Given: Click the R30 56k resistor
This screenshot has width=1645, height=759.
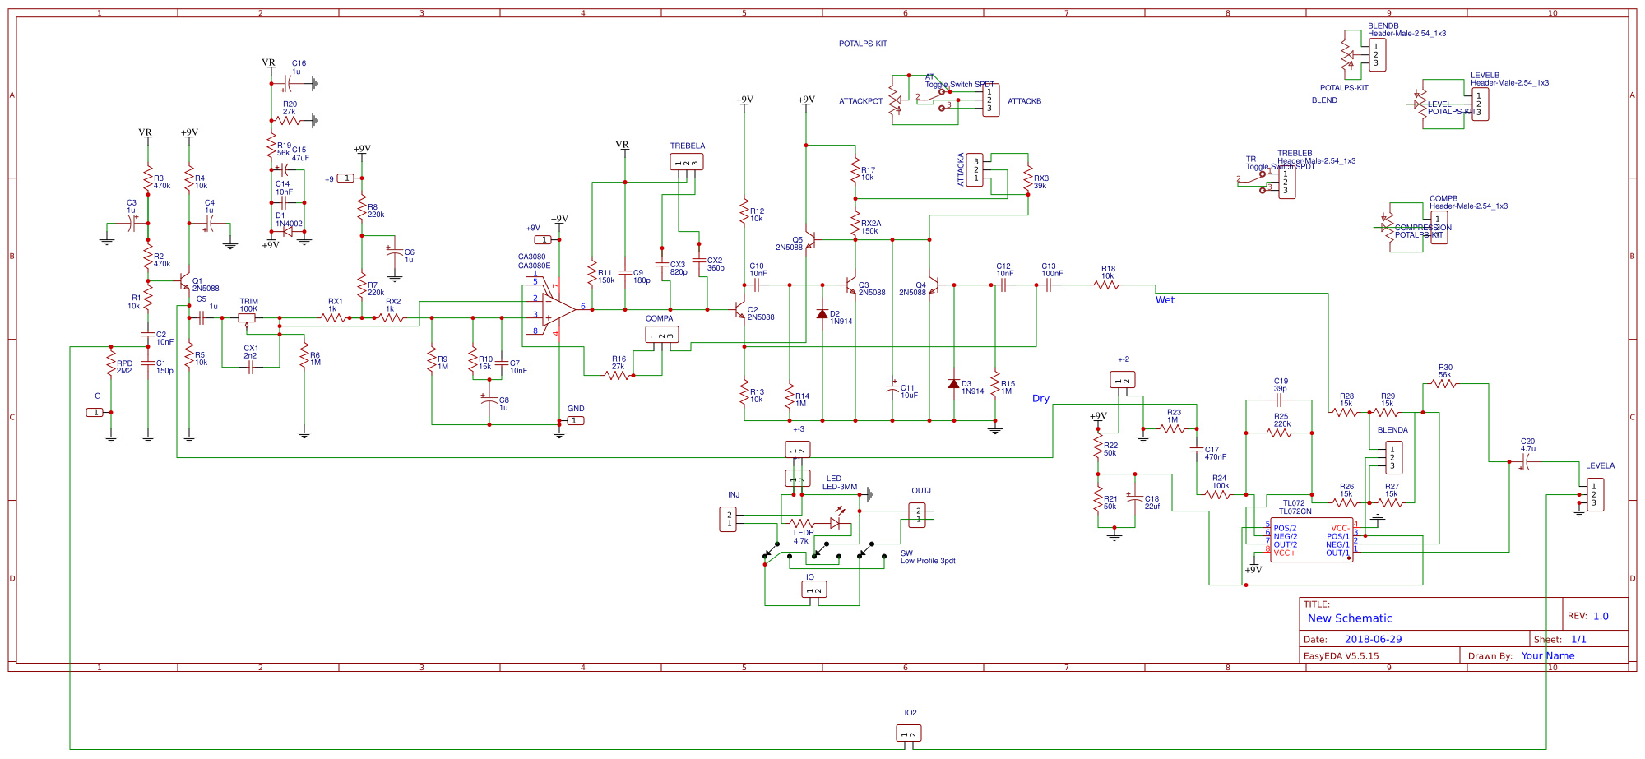Looking at the screenshot, I should click(x=1443, y=383).
